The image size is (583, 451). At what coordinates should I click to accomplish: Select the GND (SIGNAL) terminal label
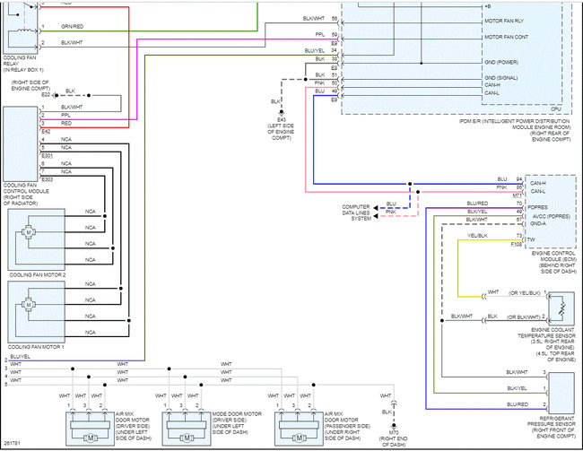click(500, 78)
